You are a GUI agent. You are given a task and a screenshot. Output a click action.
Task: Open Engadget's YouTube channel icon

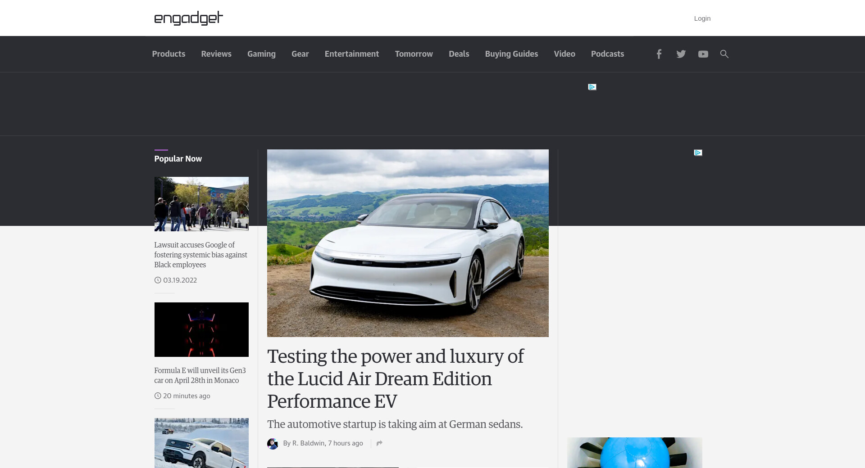point(703,54)
